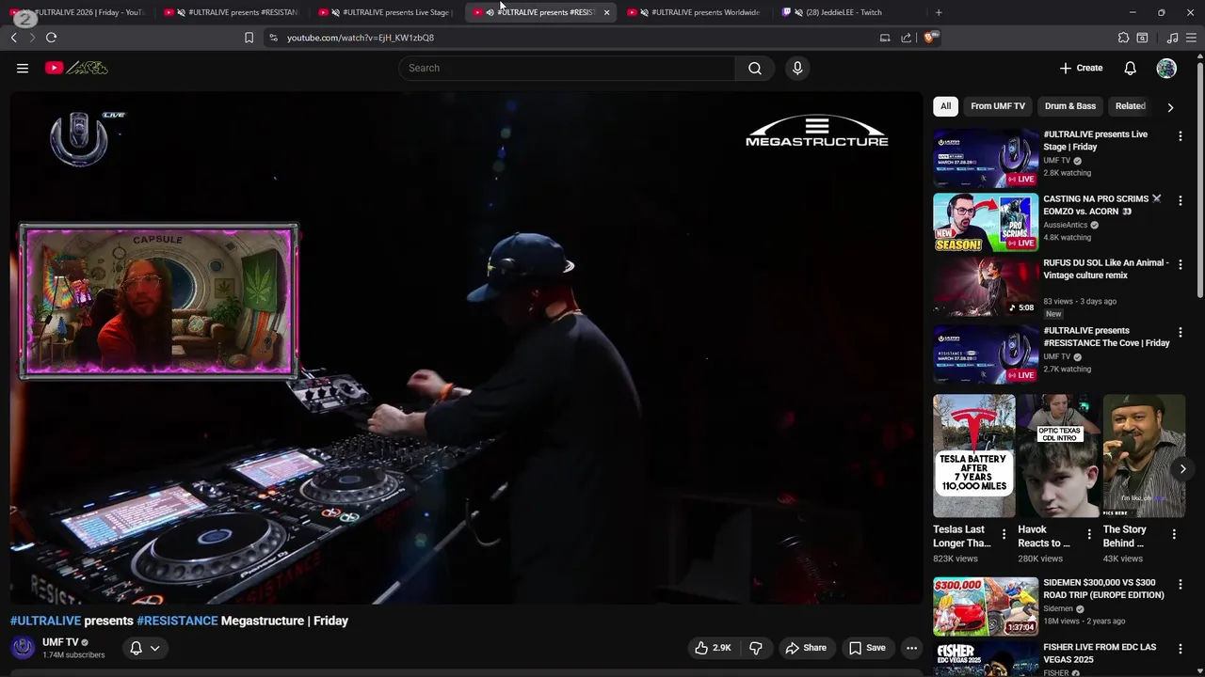Open the browser main menu icon

click(1192, 38)
